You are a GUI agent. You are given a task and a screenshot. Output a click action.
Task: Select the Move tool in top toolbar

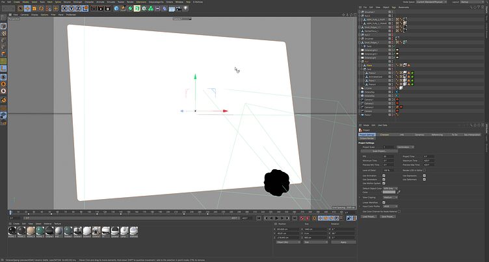27,8
